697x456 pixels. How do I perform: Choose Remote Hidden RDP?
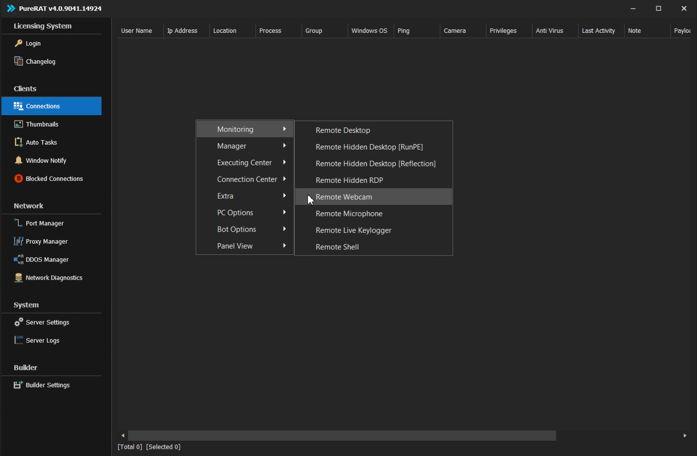pos(373,180)
